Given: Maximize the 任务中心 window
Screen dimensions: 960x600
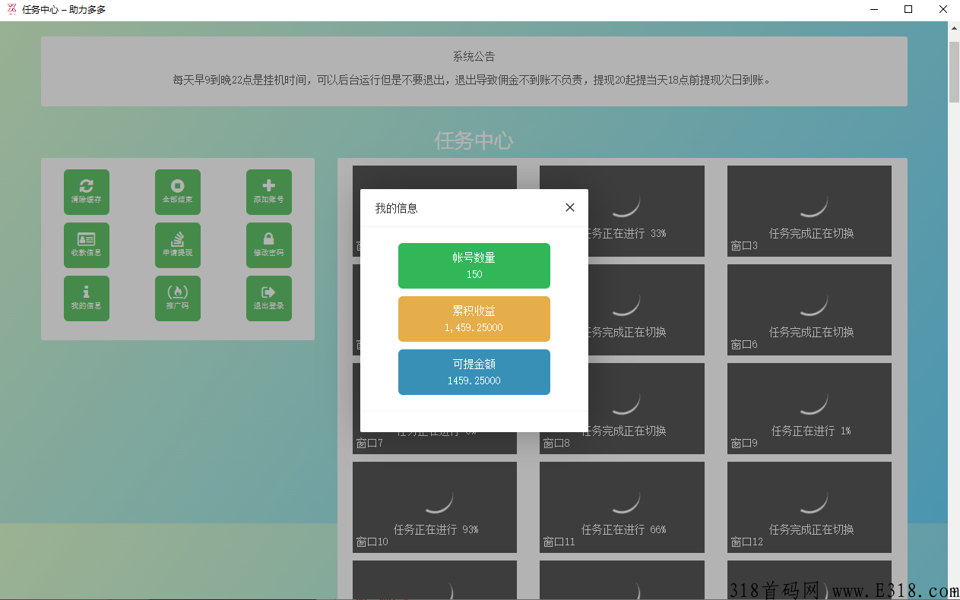Looking at the screenshot, I should pos(908,10).
